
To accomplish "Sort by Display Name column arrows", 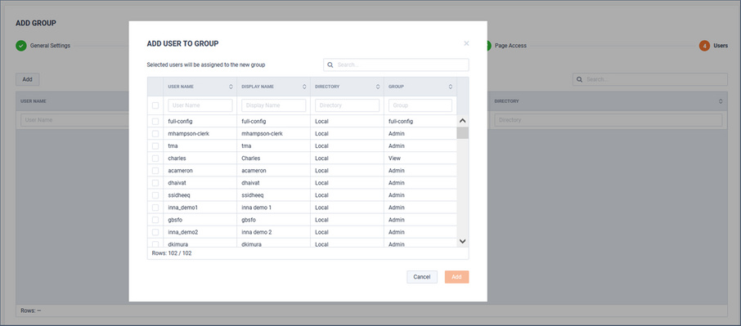I will click(x=304, y=87).
